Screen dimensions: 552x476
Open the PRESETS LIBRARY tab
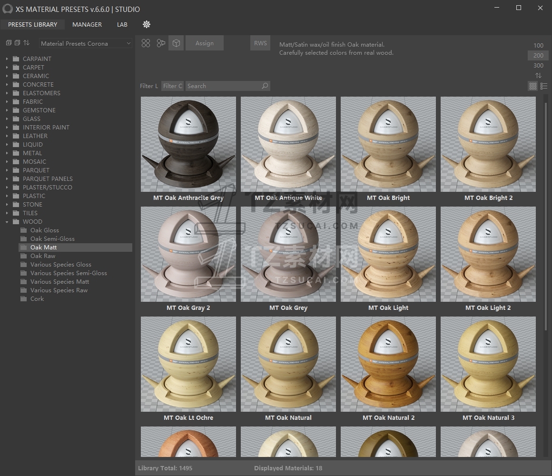click(x=32, y=24)
